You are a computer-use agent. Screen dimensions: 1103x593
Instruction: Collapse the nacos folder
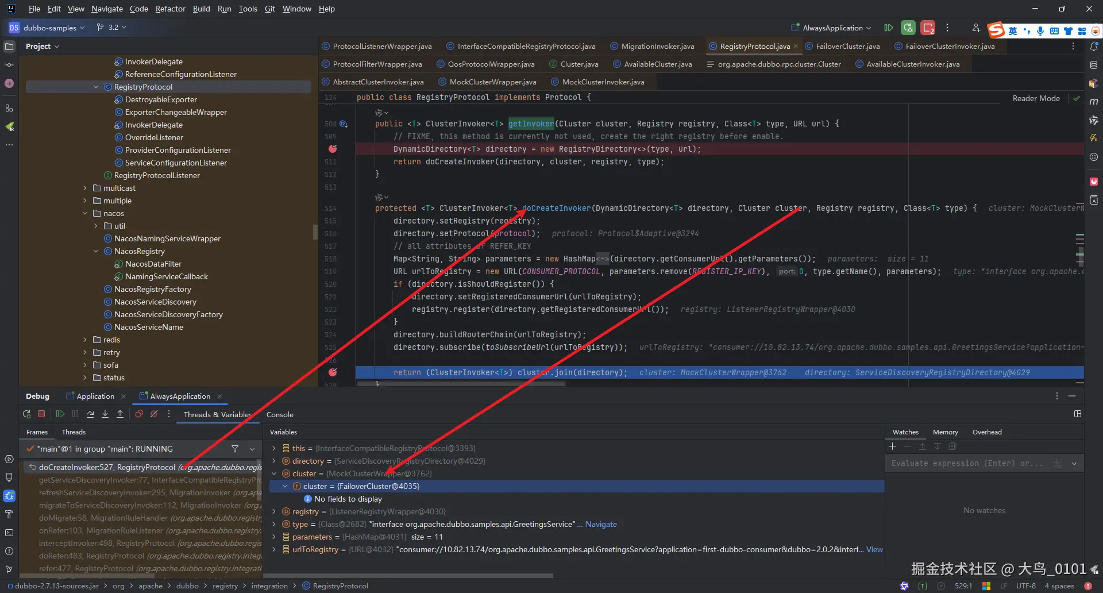85,213
